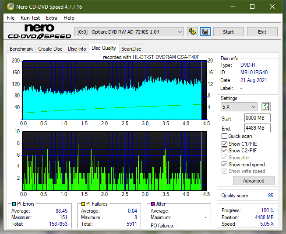Click the Nero CD-DVD Speed logo

39,31
